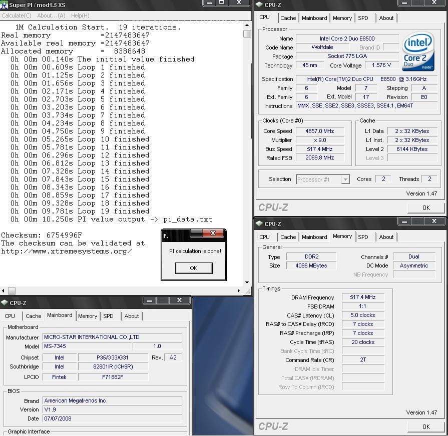448x436 pixels.
Task: Close the CPU-Z Memory window
Action: 434,221
